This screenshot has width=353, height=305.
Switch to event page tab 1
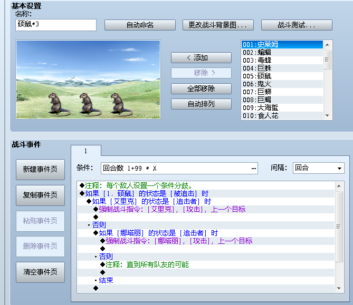tap(86, 151)
